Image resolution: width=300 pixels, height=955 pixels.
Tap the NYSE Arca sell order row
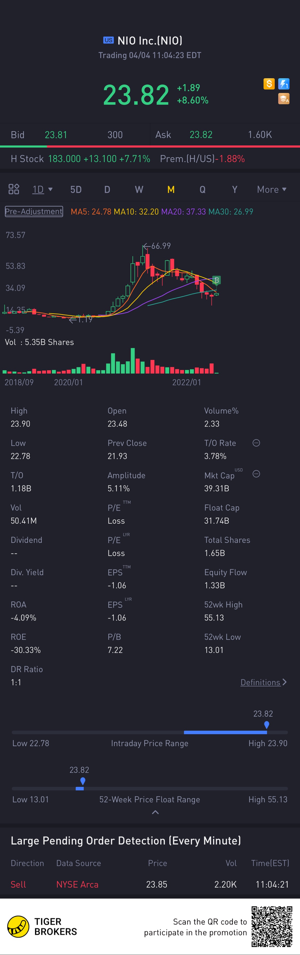(150, 884)
